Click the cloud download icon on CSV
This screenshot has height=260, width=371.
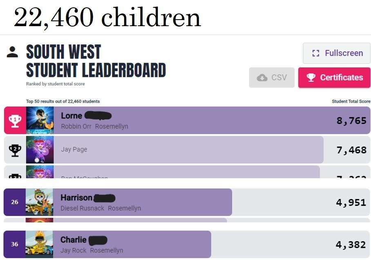click(262, 78)
